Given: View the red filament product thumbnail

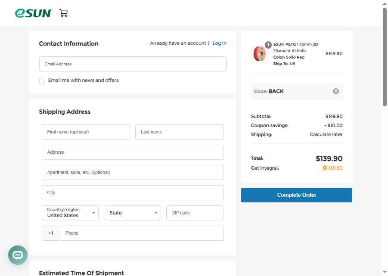Looking at the screenshot, I should (259, 54).
